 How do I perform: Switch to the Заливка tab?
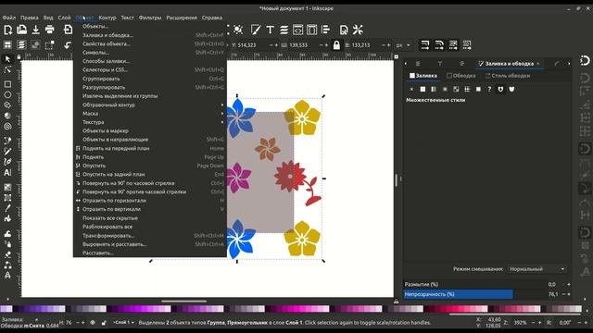(423, 76)
